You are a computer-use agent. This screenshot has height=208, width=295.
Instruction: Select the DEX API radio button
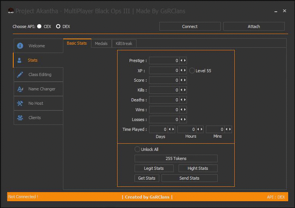(58, 26)
